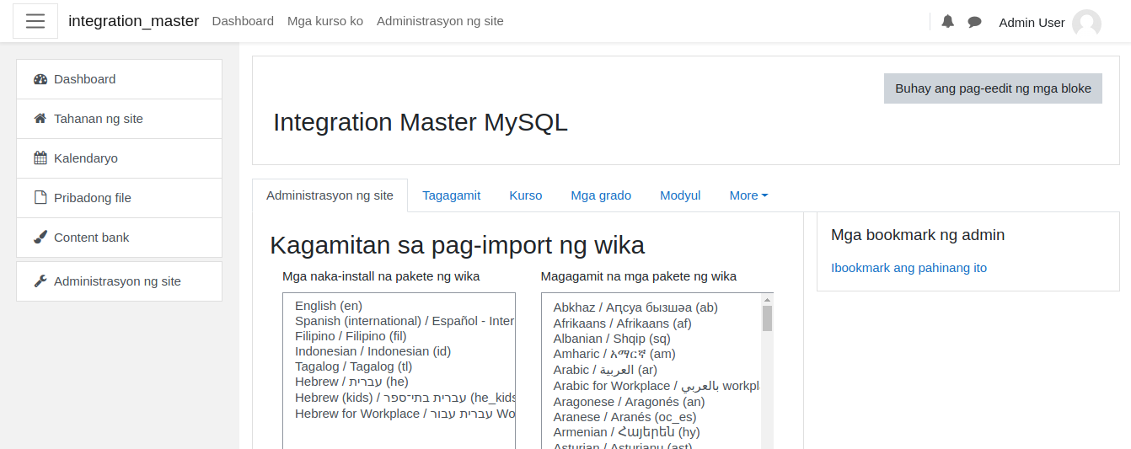Viewport: 1131px width, 449px height.
Task: Open Administrasyon ng site in the sidebar
Action: tap(119, 281)
